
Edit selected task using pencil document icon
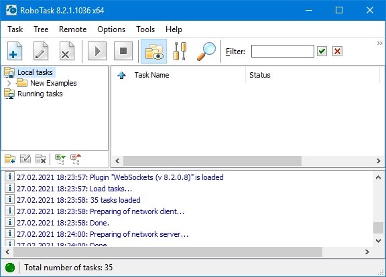click(x=41, y=51)
